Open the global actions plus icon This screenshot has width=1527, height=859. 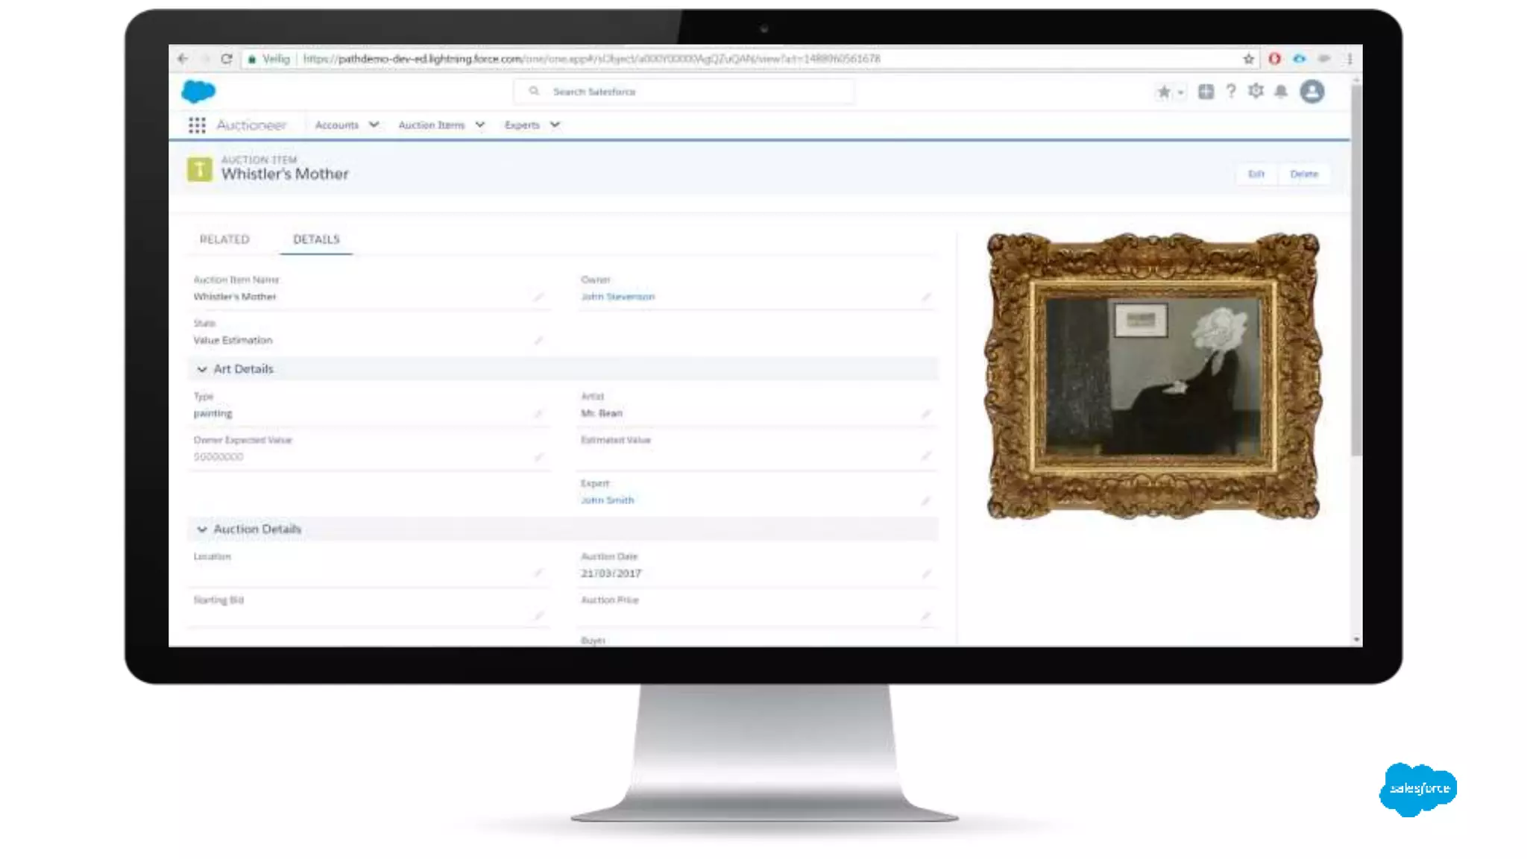(x=1206, y=91)
